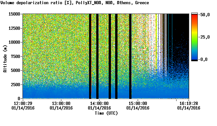Click the 'Time (UTC)' axis label
The image size is (217, 126).
(x=106, y=113)
